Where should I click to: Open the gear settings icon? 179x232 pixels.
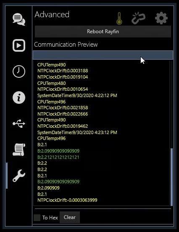pos(161,18)
